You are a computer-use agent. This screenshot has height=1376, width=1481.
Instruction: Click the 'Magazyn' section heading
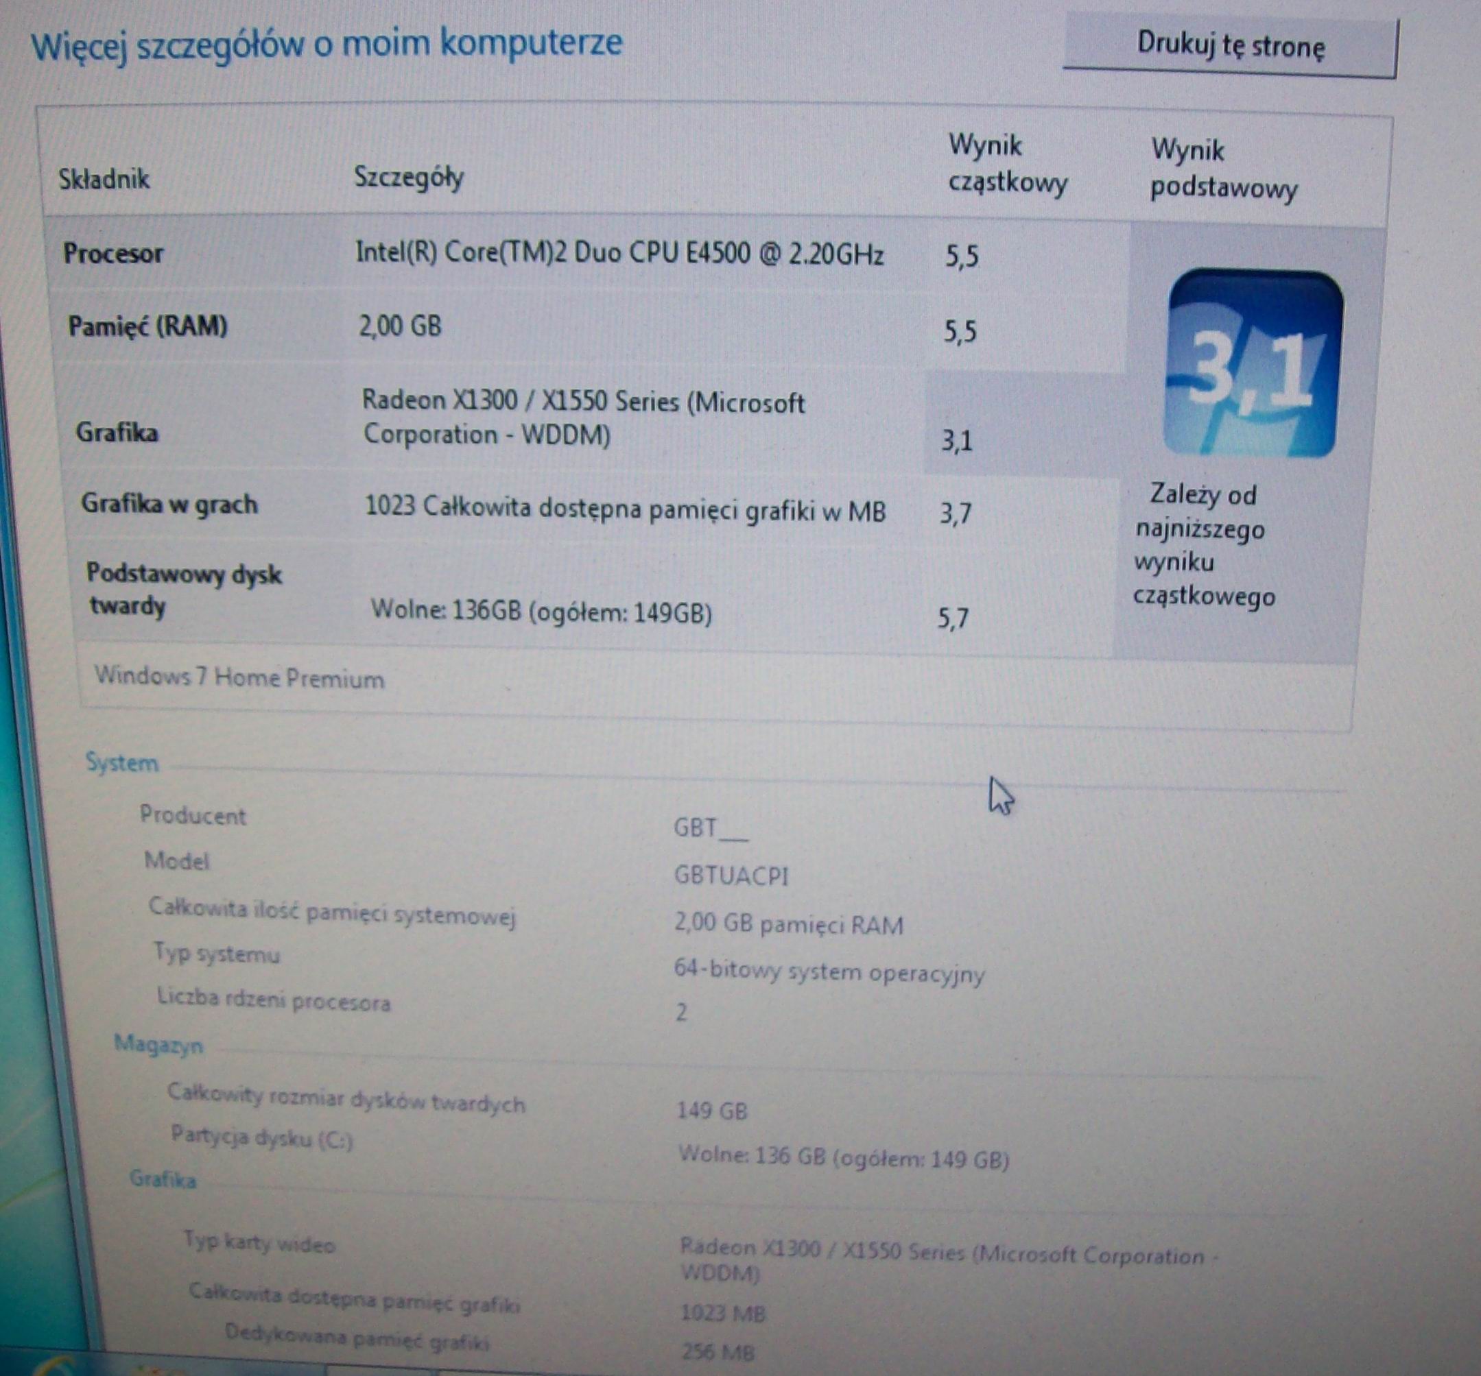(x=158, y=1045)
